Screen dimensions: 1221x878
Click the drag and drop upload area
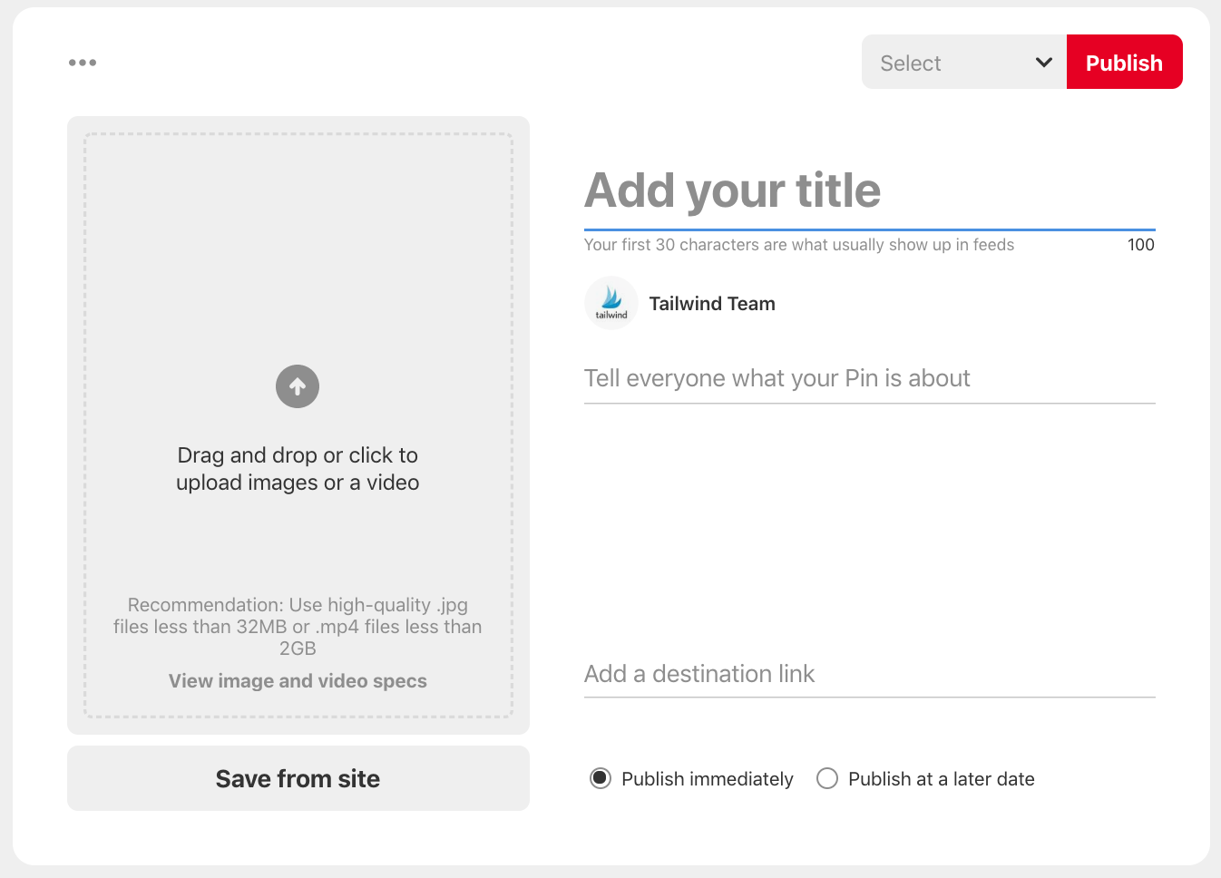tap(298, 425)
